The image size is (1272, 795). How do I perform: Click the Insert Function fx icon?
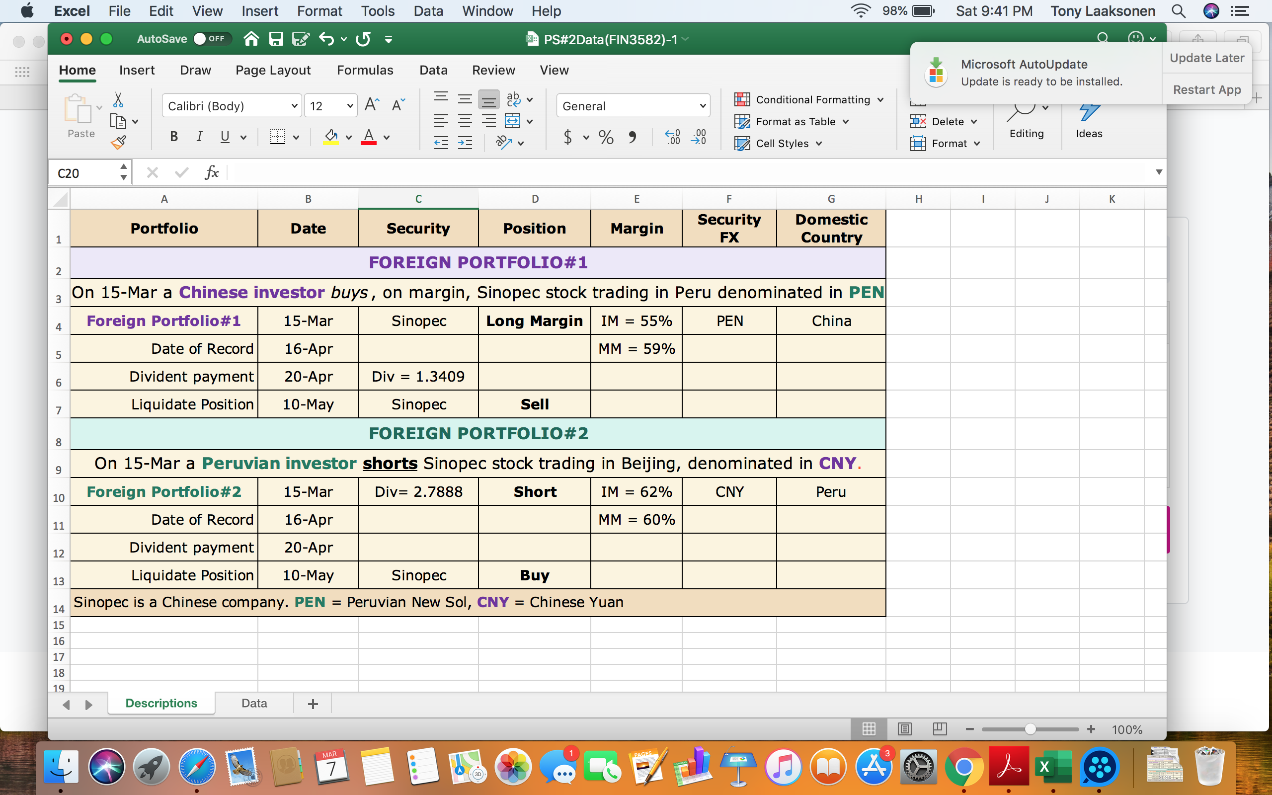click(x=212, y=172)
